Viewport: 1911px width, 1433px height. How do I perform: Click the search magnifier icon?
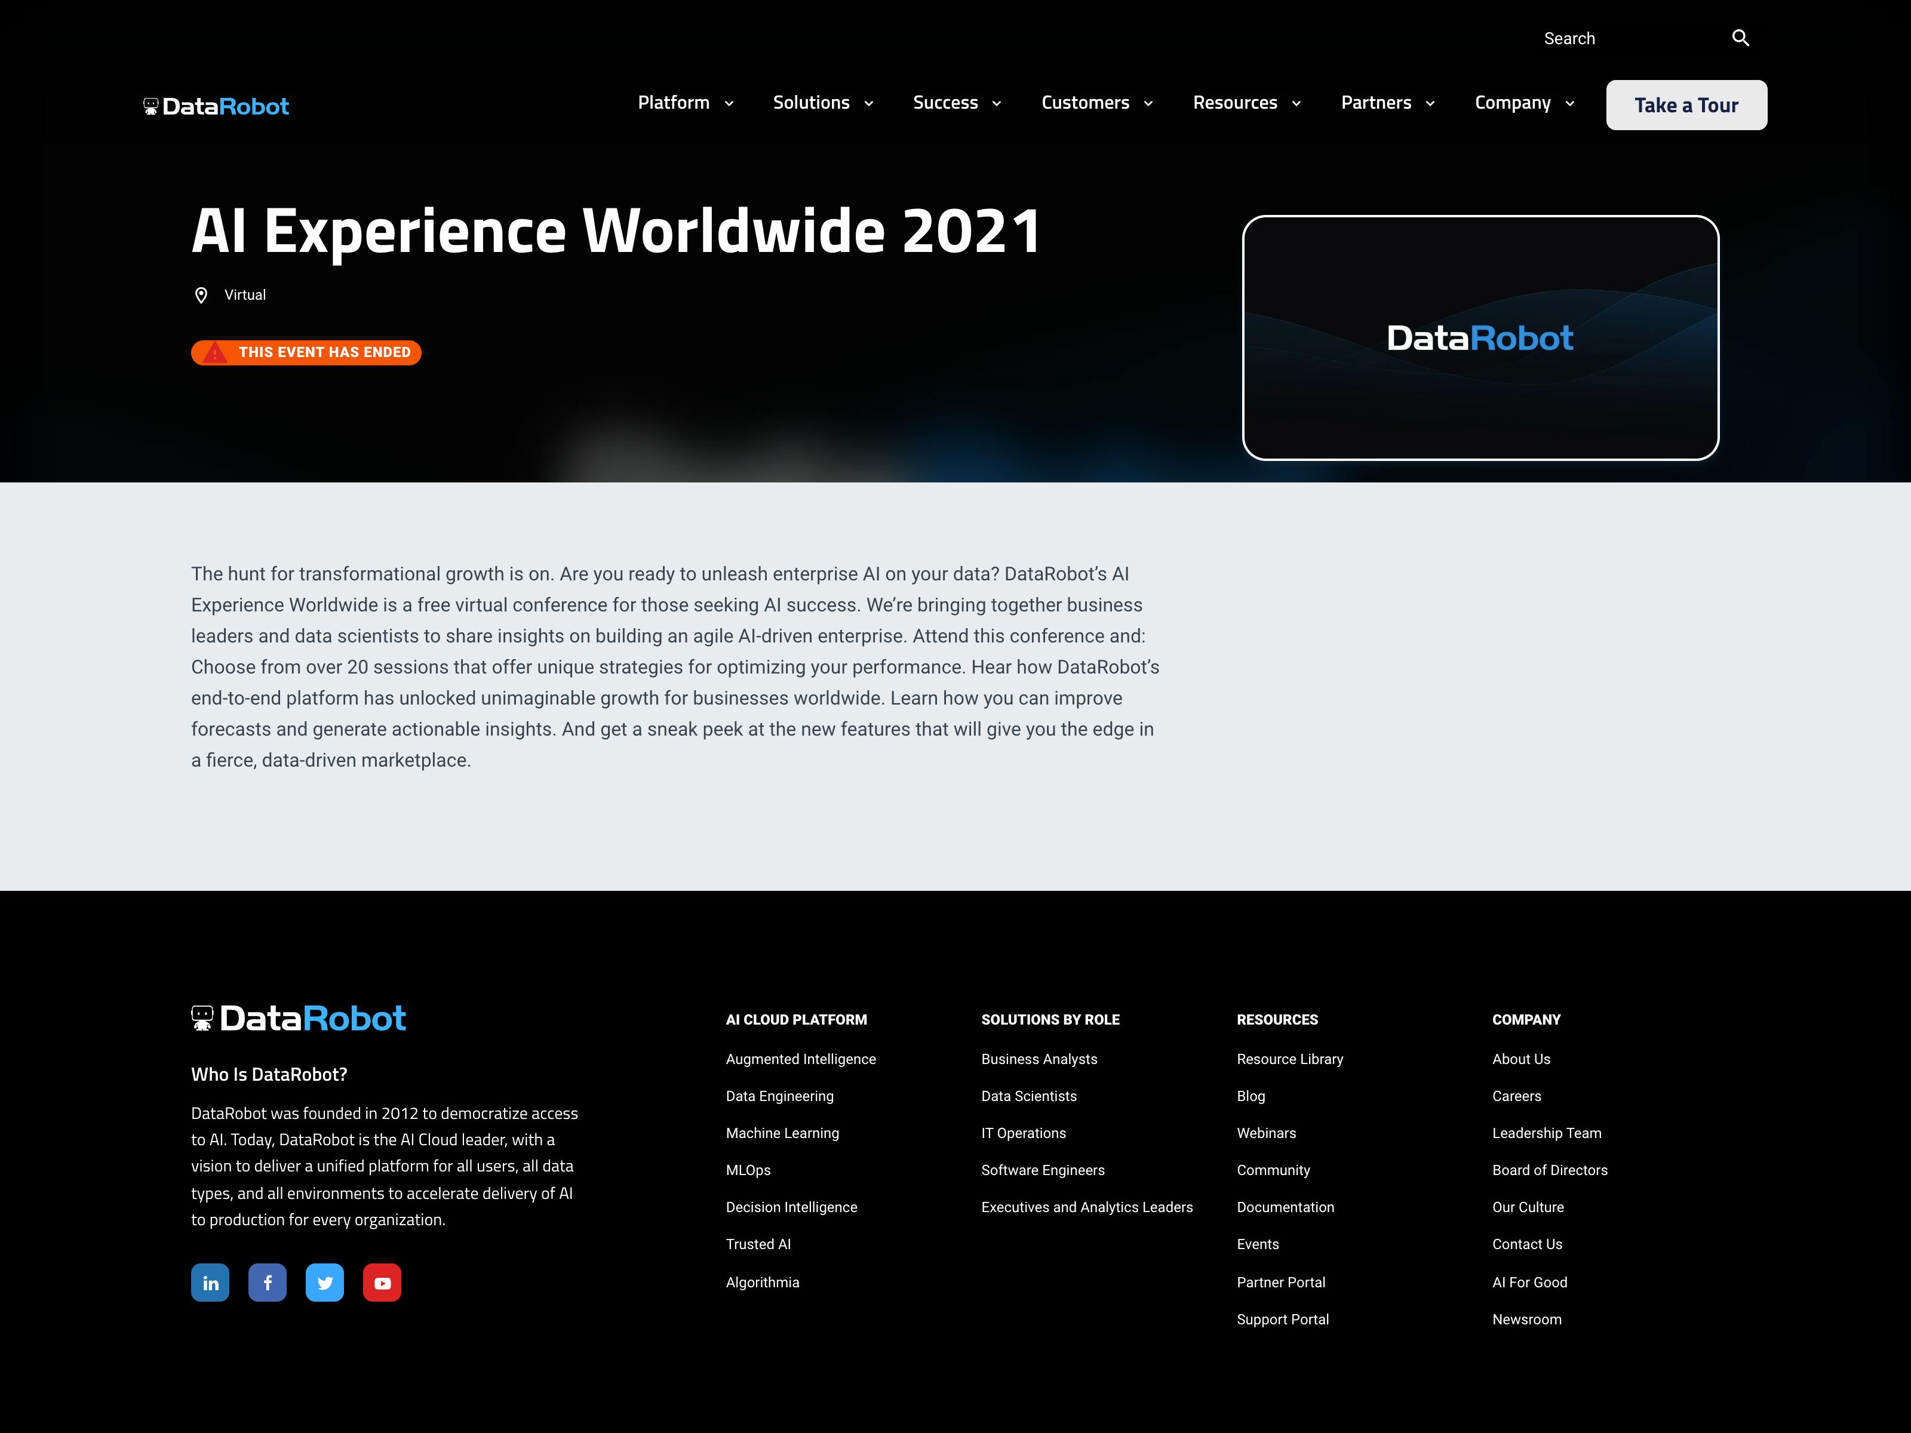point(1740,38)
